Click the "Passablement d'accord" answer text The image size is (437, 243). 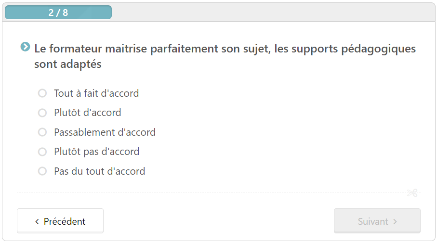click(x=105, y=132)
